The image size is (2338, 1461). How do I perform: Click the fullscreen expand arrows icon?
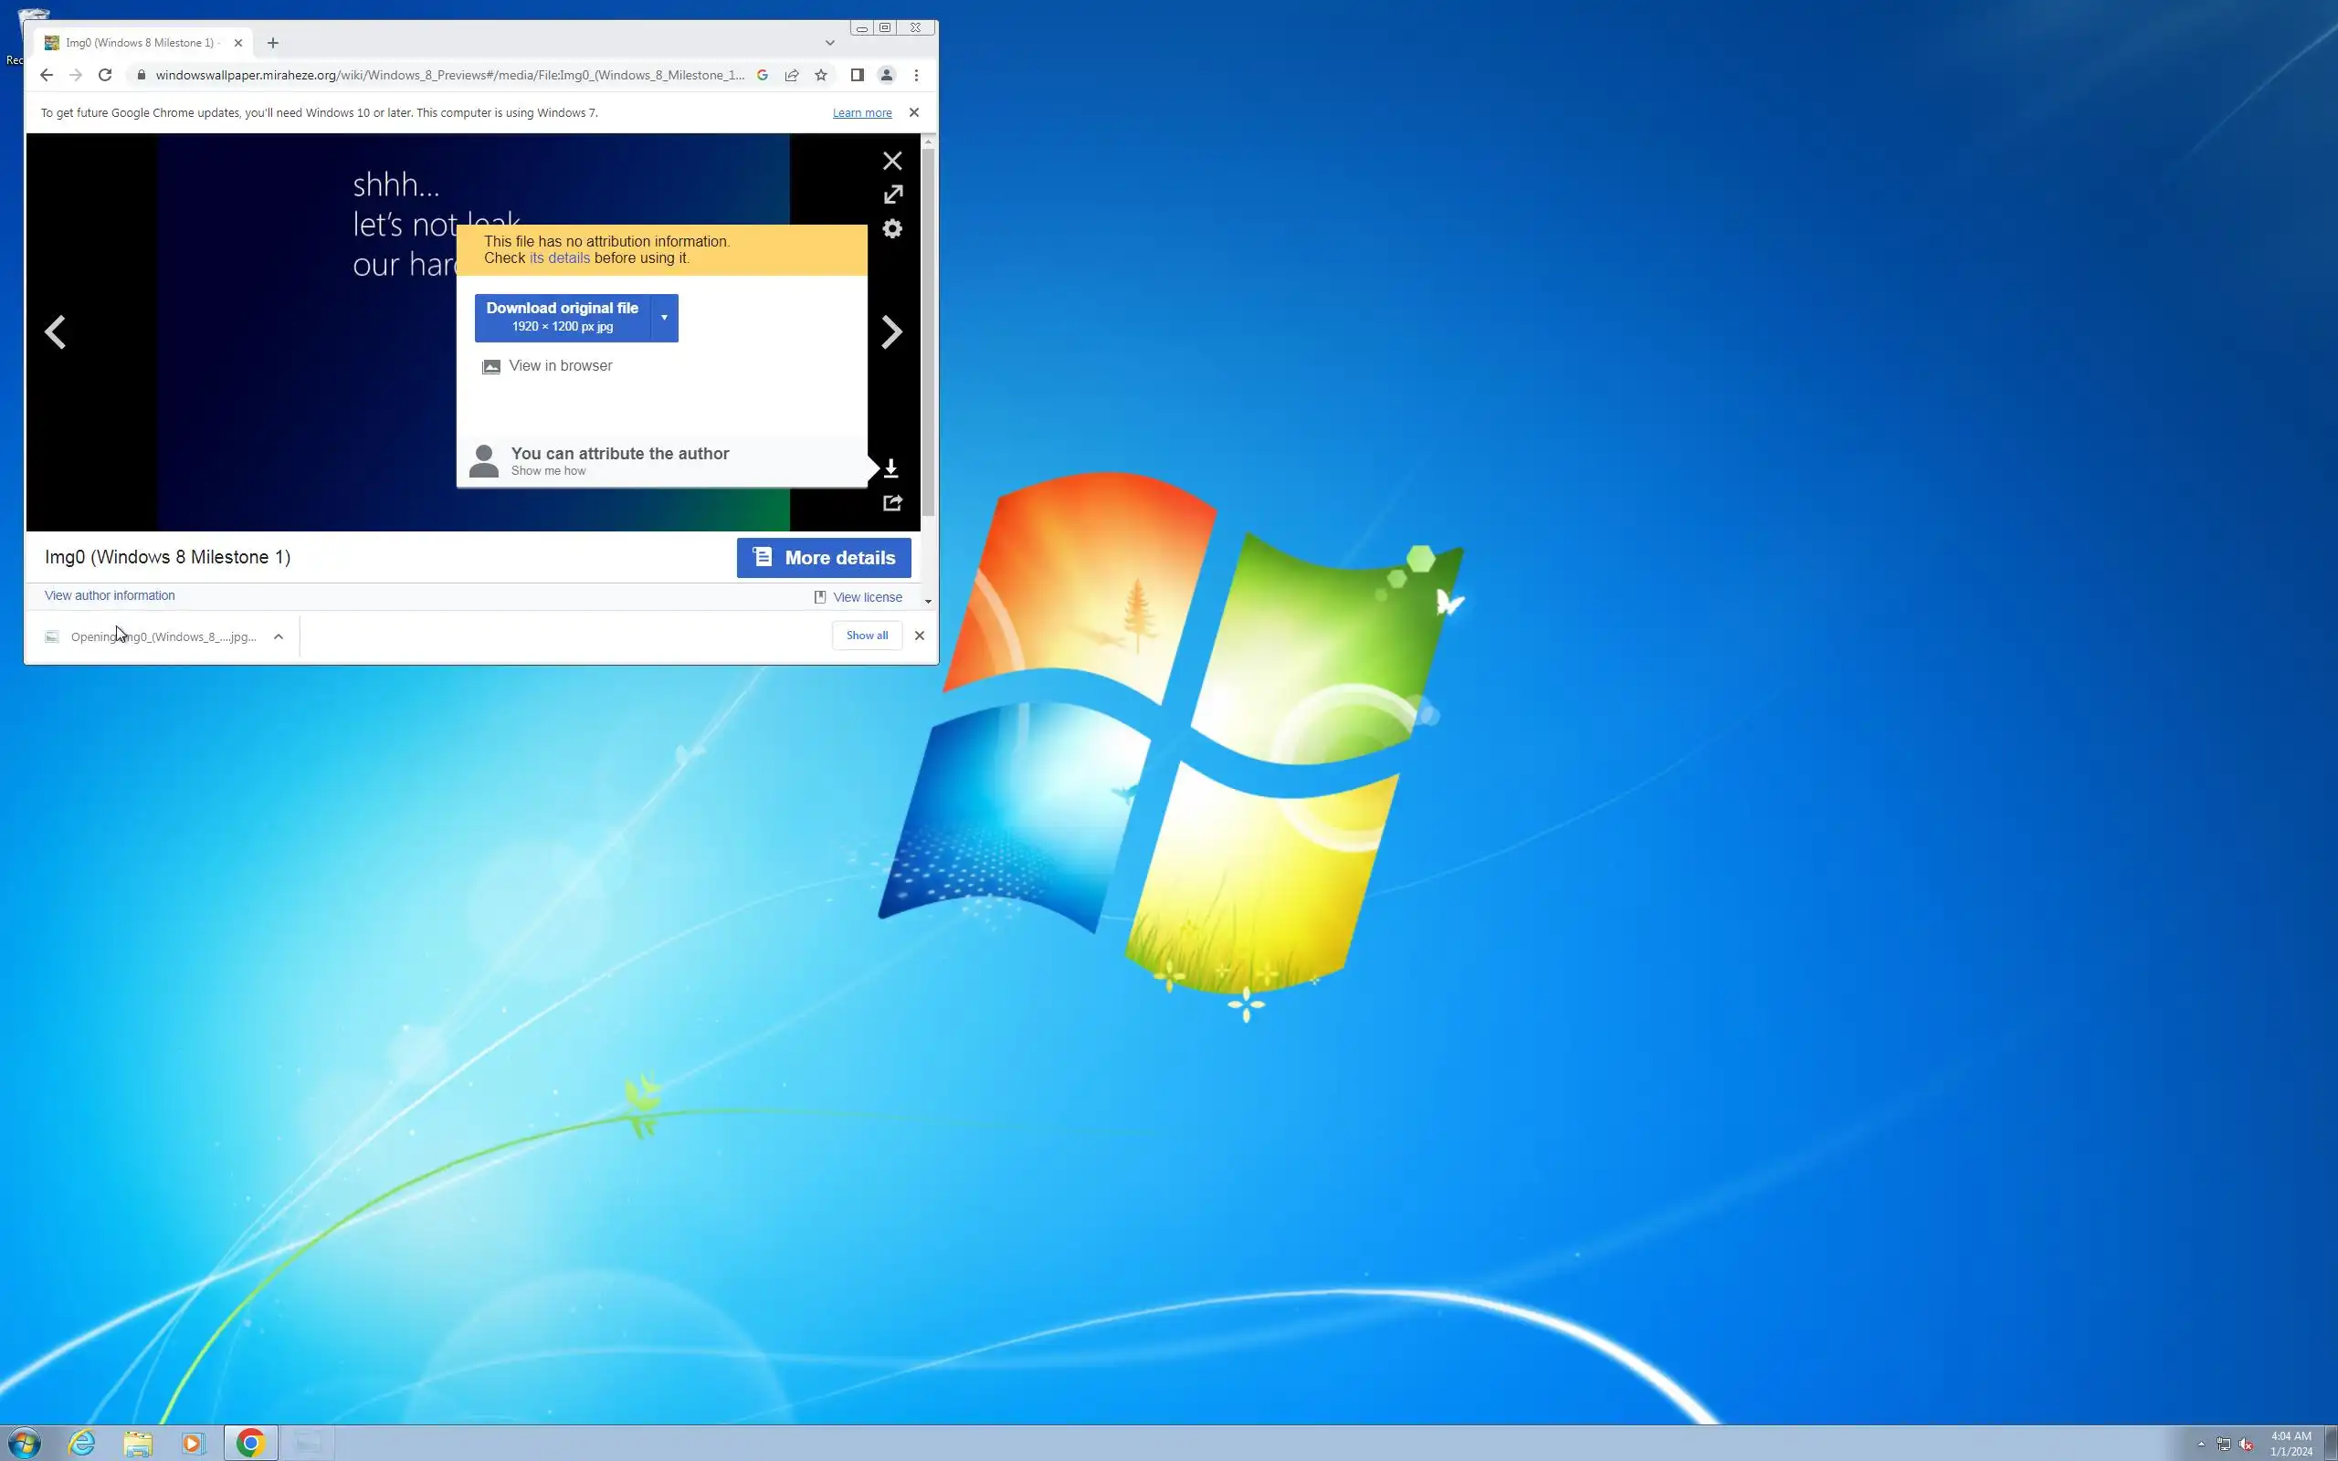point(892,194)
